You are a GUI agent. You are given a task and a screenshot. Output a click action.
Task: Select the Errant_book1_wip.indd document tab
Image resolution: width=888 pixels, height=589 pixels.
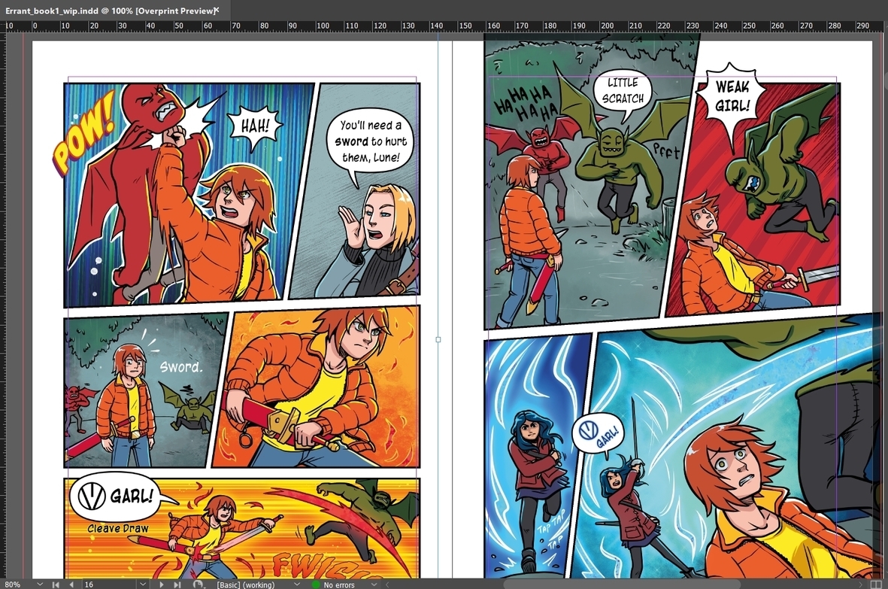[105, 10]
